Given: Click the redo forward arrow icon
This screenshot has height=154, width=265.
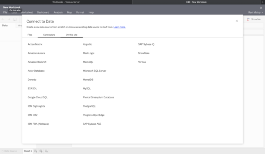Looking at the screenshot, I should pos(9,19).
